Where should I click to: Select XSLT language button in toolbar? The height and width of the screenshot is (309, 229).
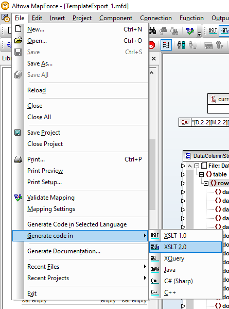pyautogui.click(x=213, y=31)
